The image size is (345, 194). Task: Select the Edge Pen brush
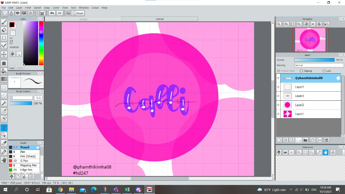click(24, 170)
